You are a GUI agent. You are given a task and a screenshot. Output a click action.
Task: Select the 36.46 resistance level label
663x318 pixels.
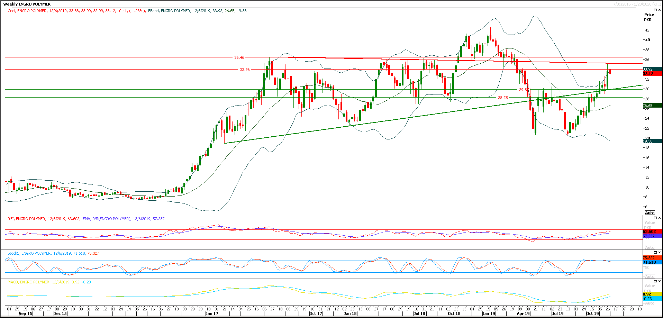239,57
